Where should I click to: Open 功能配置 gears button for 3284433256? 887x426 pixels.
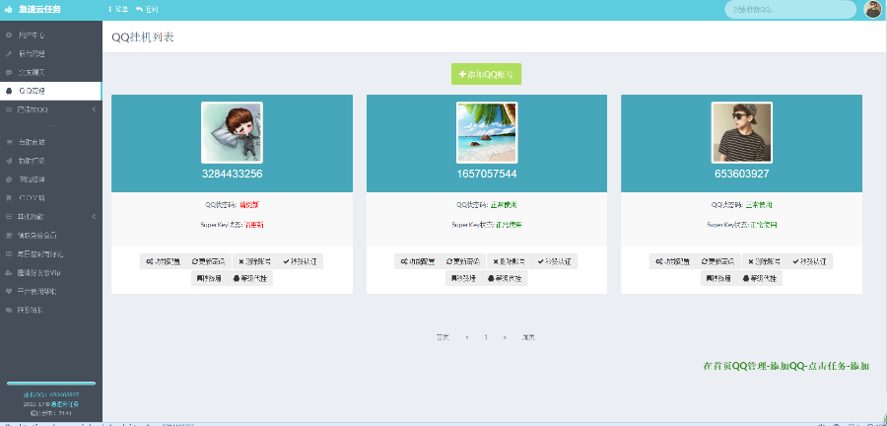point(163,261)
